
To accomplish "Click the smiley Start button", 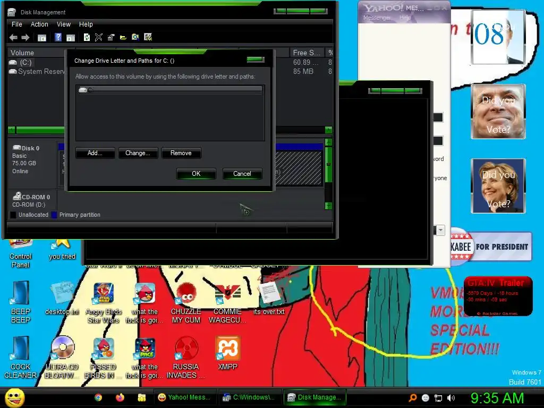I will 15,397.
